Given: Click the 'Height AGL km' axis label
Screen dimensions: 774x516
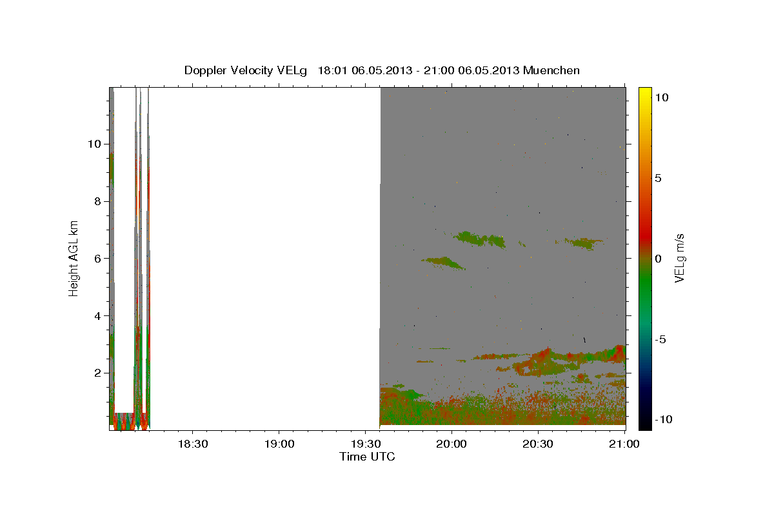Looking at the screenshot, I should point(74,258).
